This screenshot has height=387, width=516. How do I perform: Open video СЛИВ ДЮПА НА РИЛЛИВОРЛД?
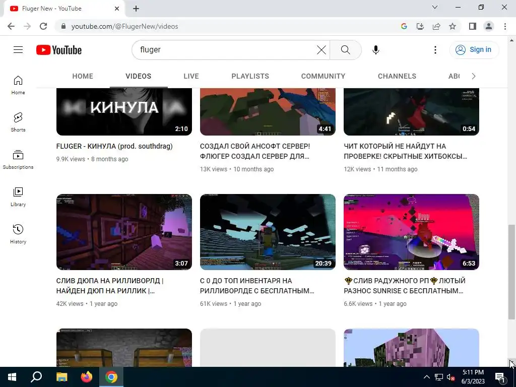click(x=109, y=286)
